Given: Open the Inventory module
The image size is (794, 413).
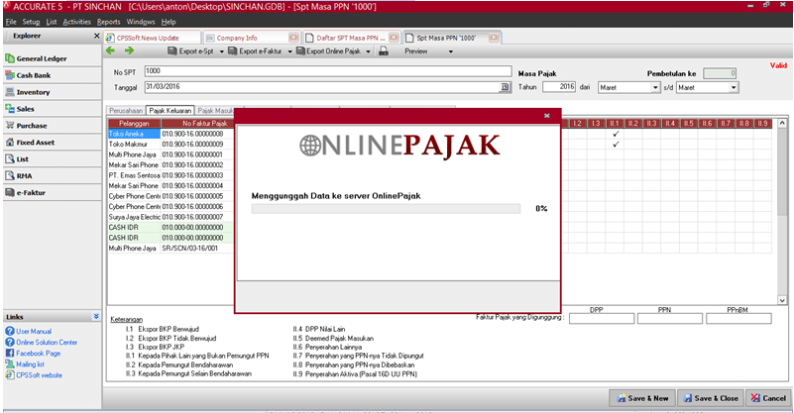Looking at the screenshot, I should point(33,92).
